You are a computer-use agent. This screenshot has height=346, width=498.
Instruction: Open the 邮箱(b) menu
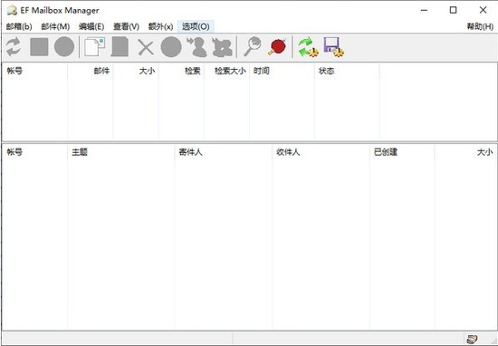pyautogui.click(x=19, y=26)
